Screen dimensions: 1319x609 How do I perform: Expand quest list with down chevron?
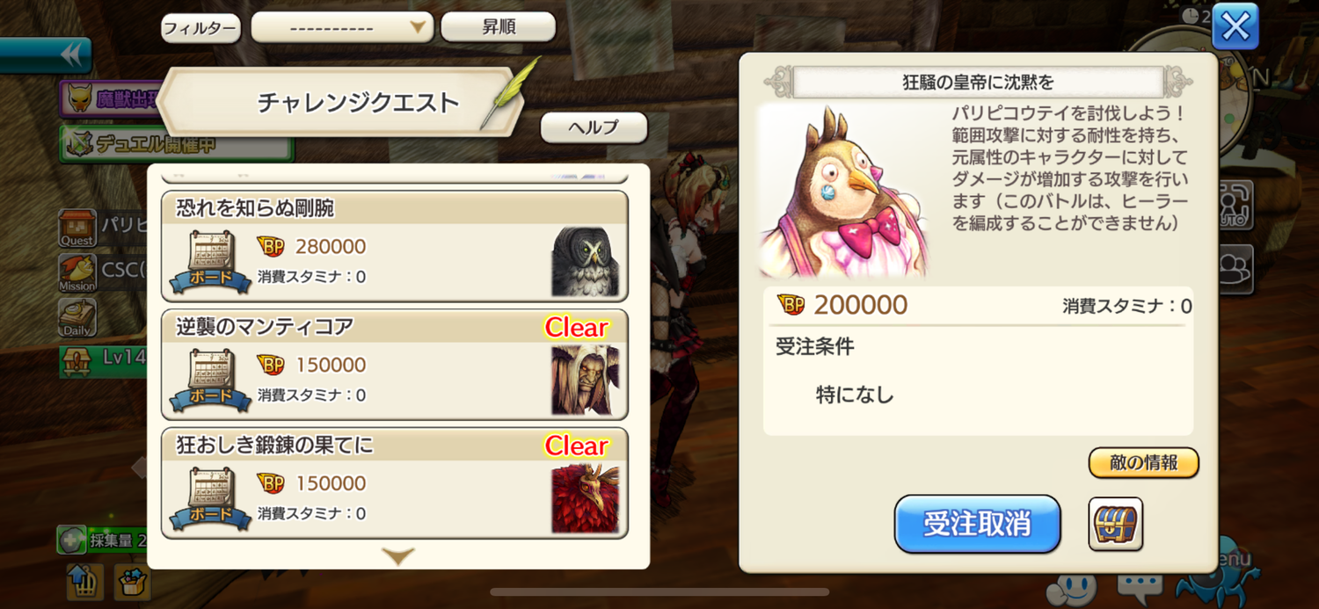[x=398, y=556]
